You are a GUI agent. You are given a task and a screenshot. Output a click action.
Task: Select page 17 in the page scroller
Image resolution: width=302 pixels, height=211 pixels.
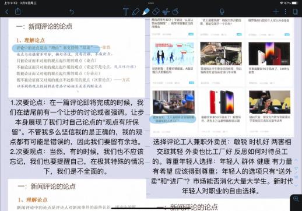point(296,168)
